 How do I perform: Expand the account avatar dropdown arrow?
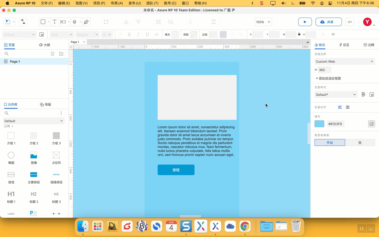point(374,25)
